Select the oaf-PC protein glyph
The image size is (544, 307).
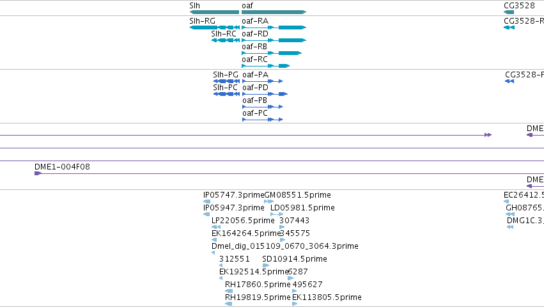tap(263, 120)
